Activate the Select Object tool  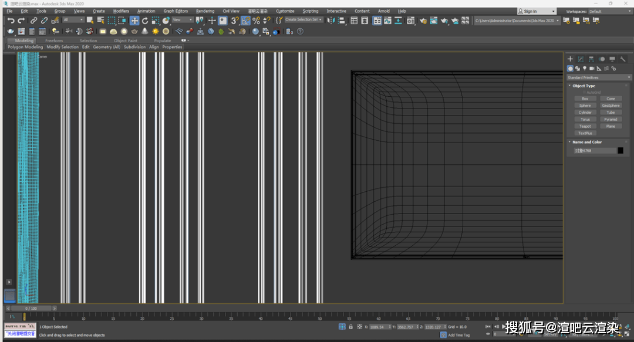pos(90,20)
